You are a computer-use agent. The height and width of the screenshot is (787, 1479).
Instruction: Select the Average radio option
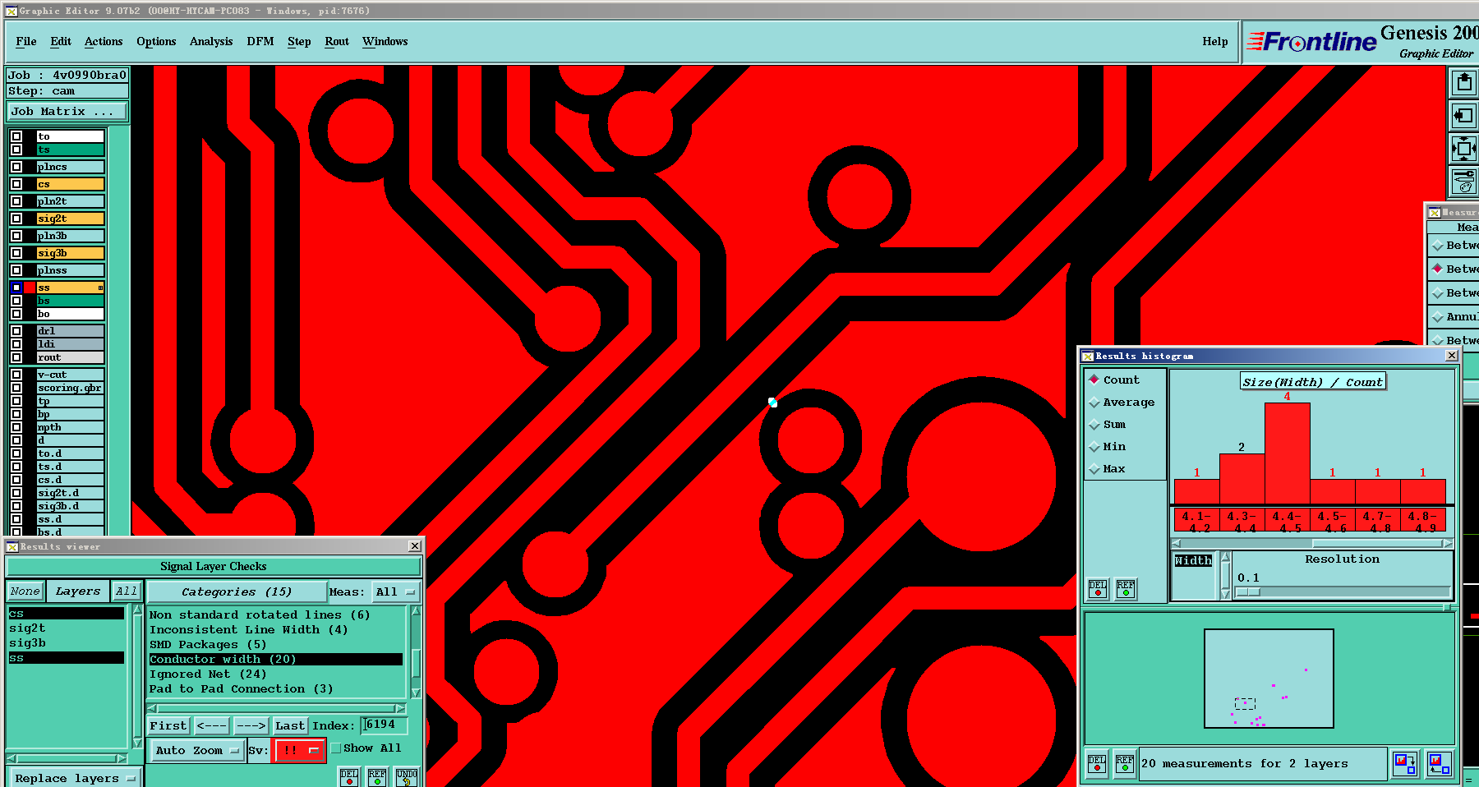pos(1094,402)
